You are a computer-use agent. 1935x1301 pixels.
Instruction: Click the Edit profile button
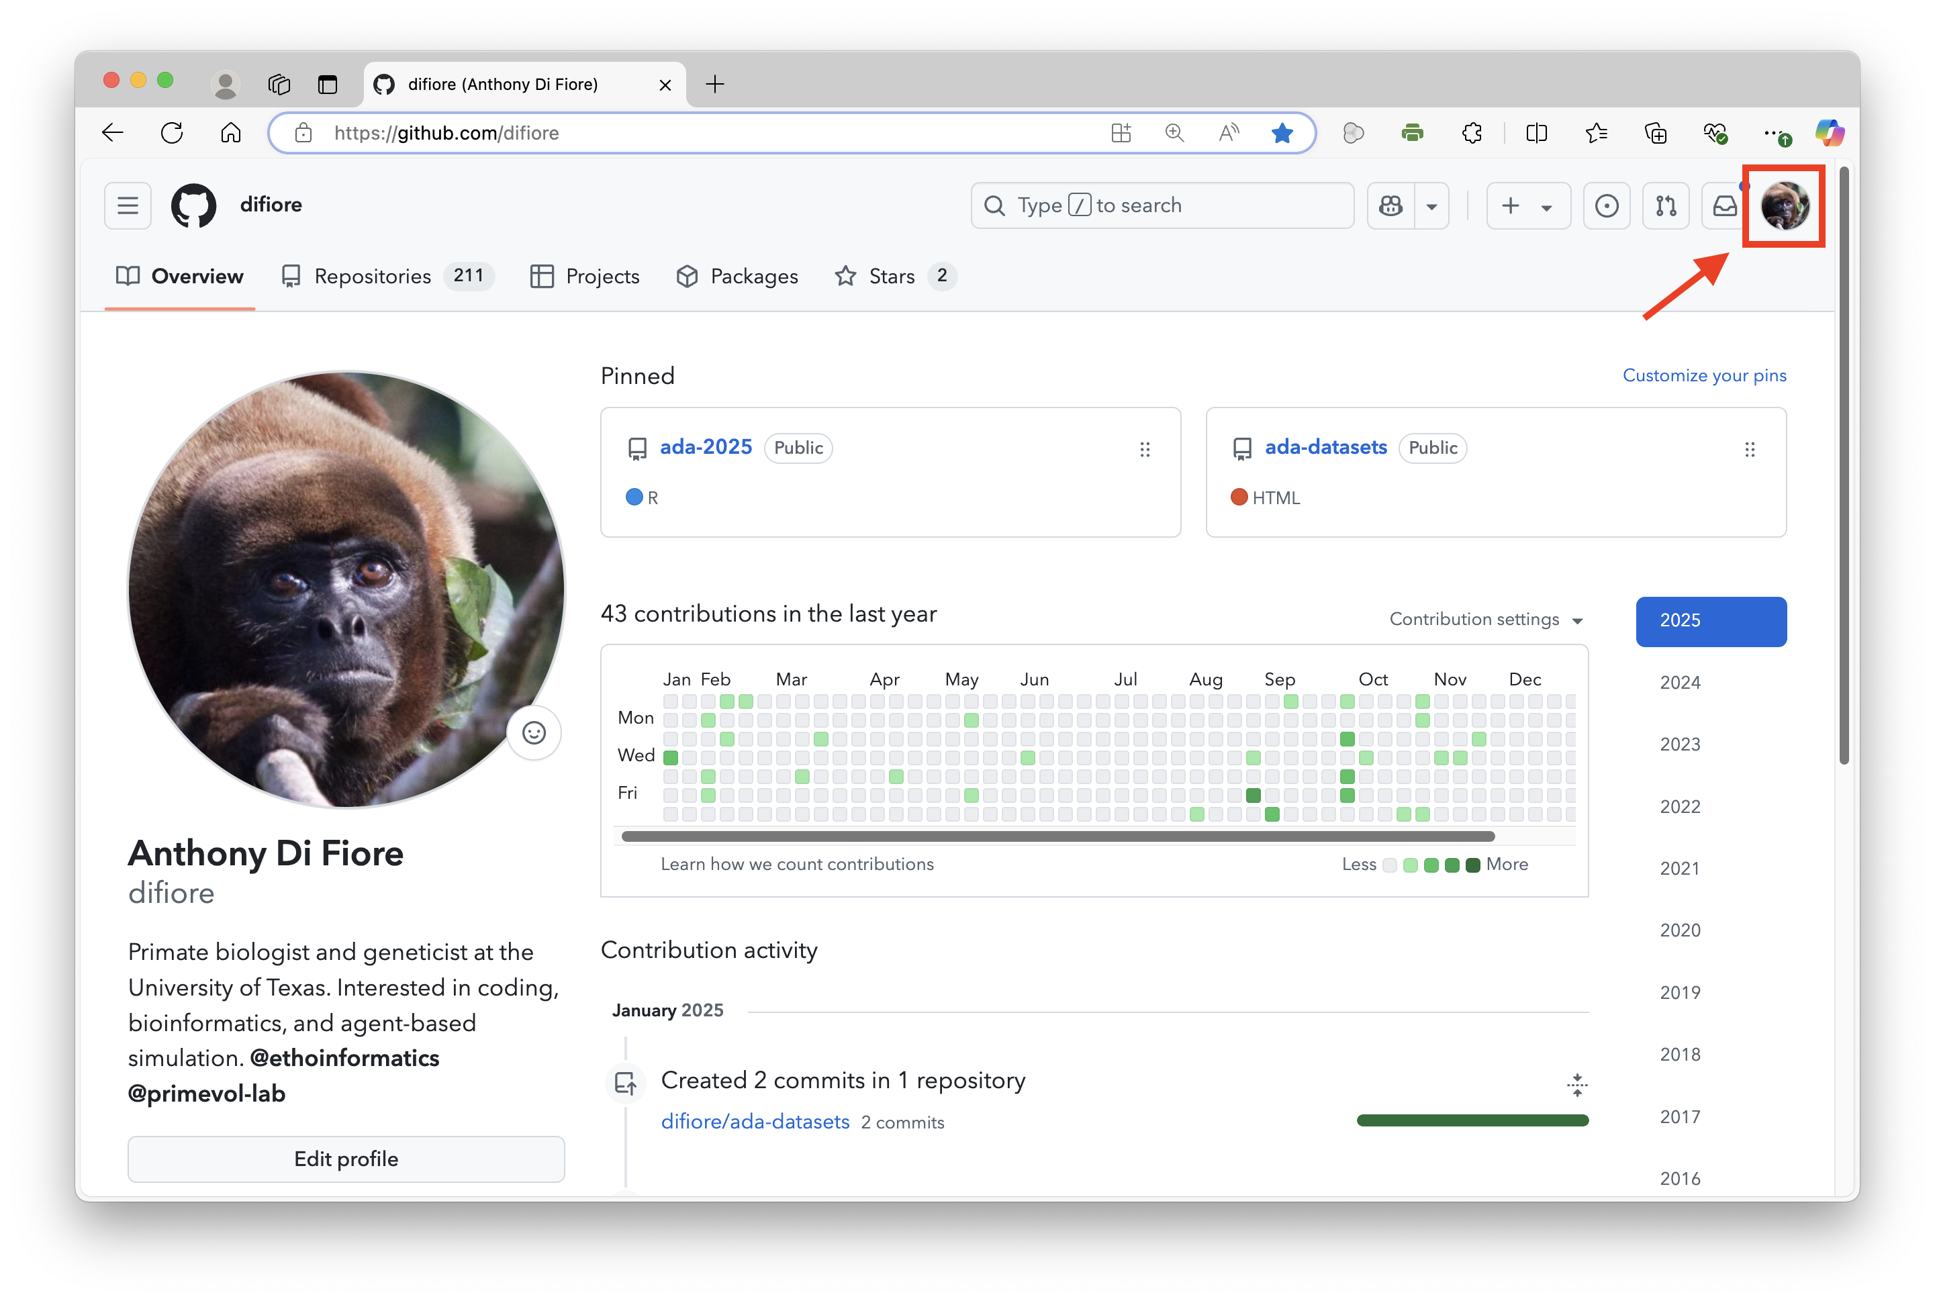click(x=346, y=1159)
